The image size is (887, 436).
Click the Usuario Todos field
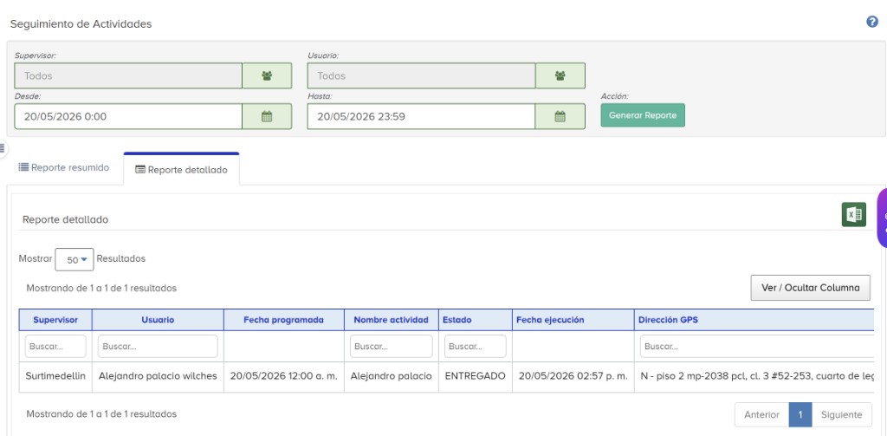422,76
